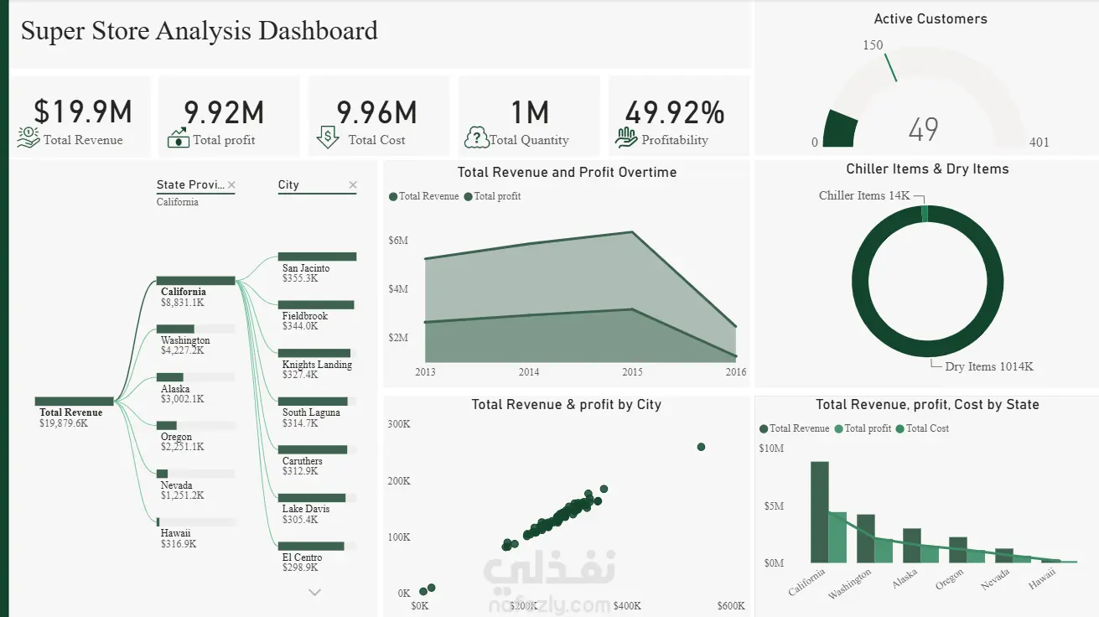Select the El Centro city node

(318, 547)
